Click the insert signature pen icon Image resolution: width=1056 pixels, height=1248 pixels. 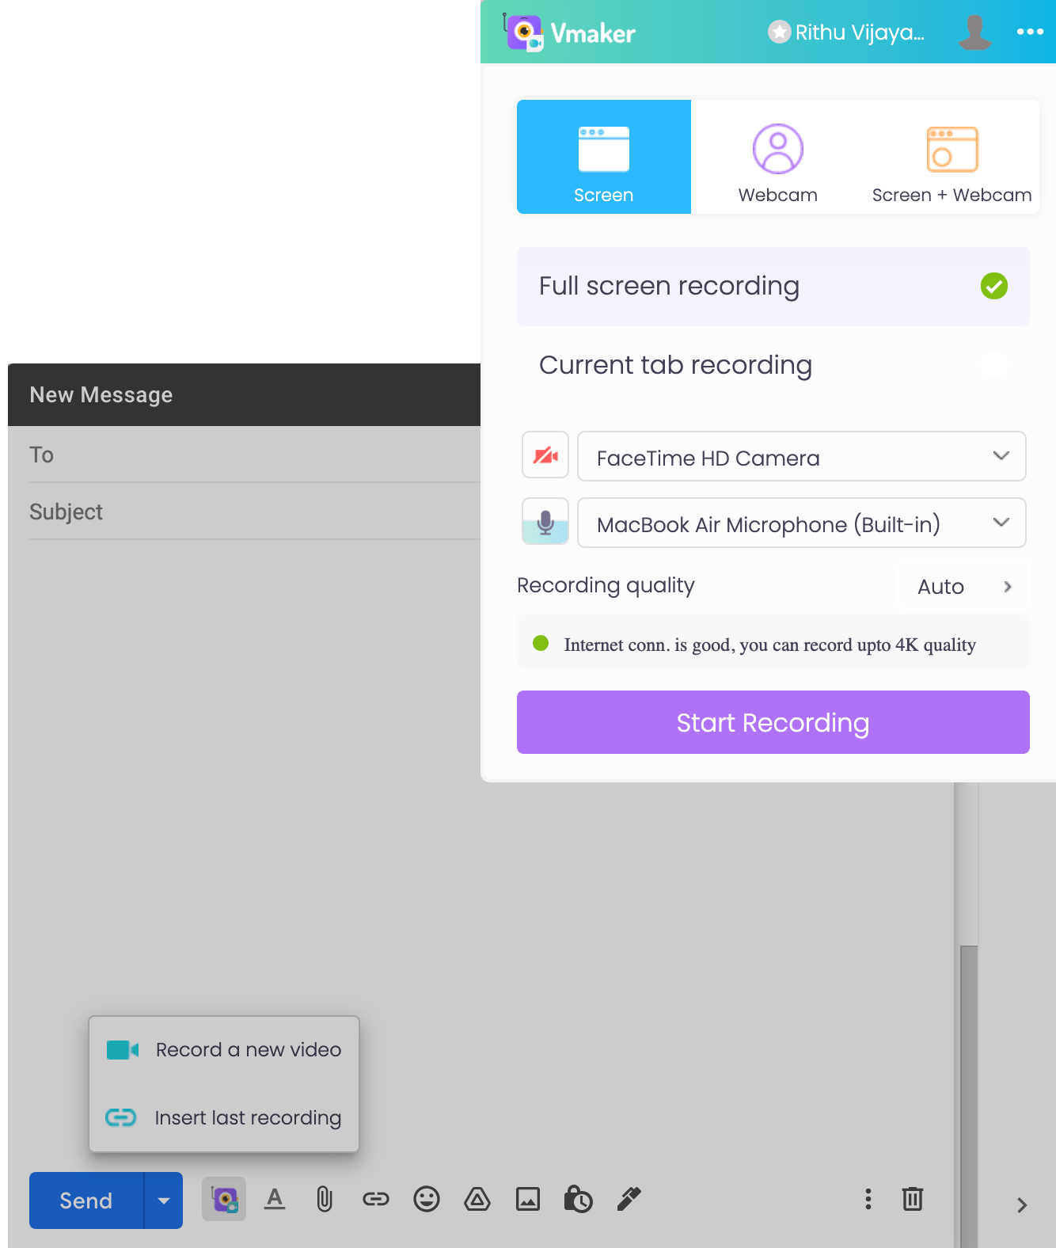click(629, 1199)
